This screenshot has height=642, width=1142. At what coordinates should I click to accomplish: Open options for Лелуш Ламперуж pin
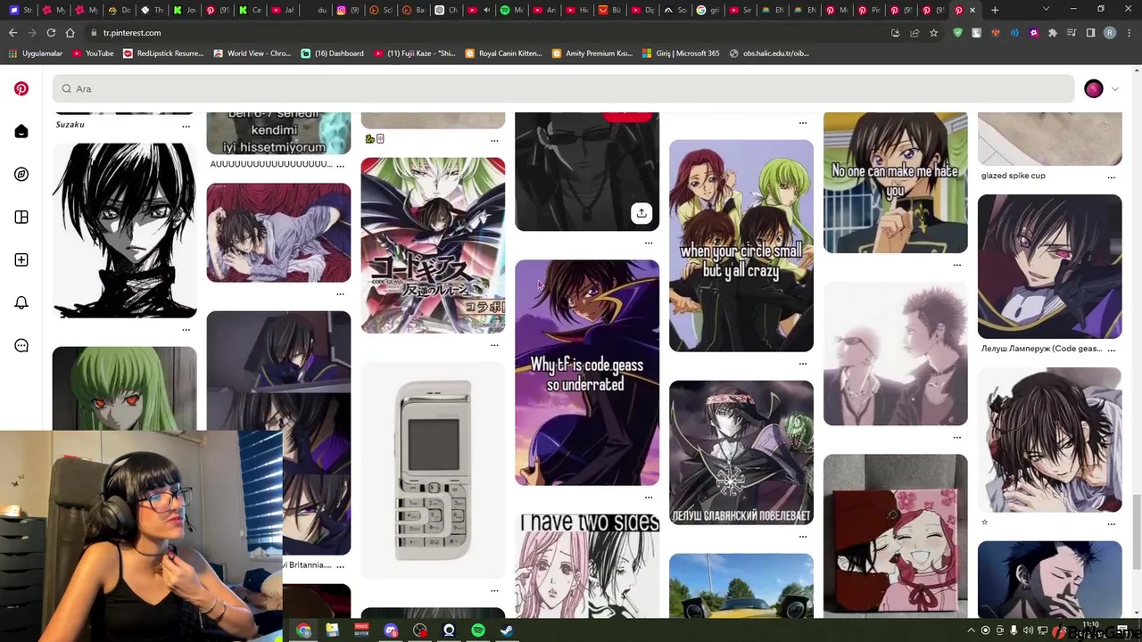pos(1111,350)
